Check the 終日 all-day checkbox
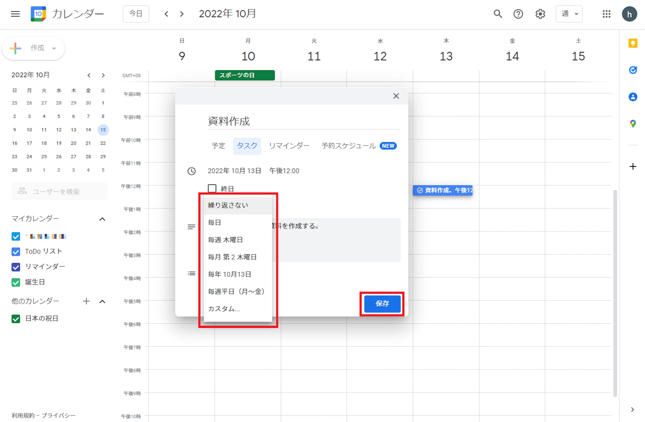The image size is (645, 422). pos(212,188)
